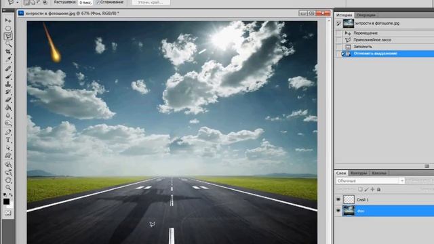Screen dimensions: 434x244
Task: Select the Blur tool
Action: [8, 115]
